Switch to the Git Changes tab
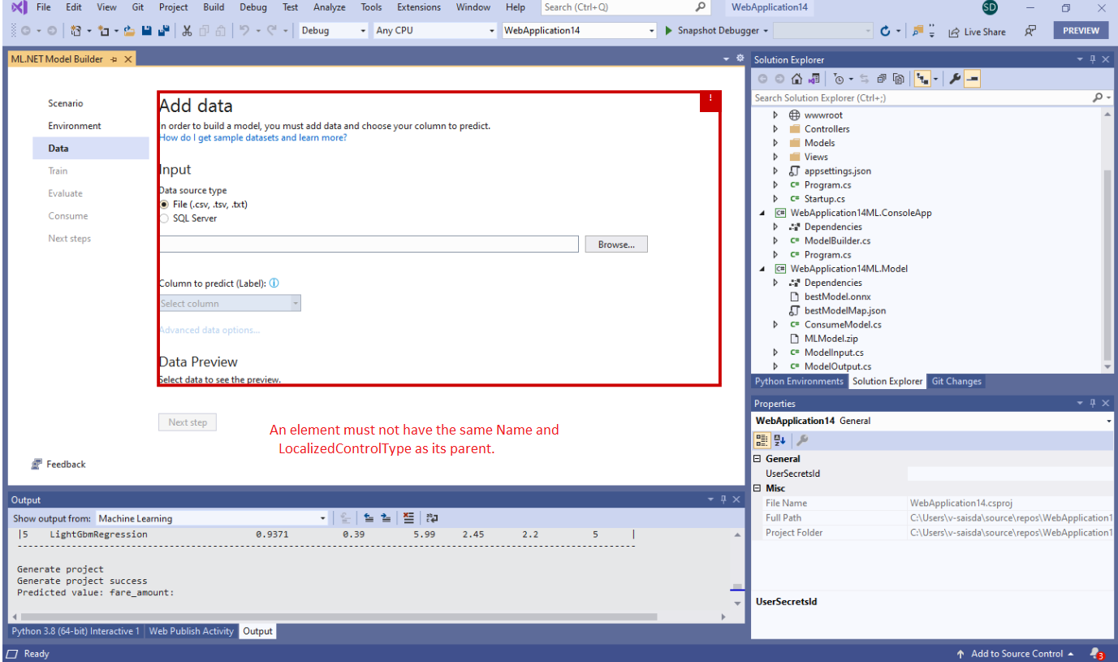 pos(956,381)
